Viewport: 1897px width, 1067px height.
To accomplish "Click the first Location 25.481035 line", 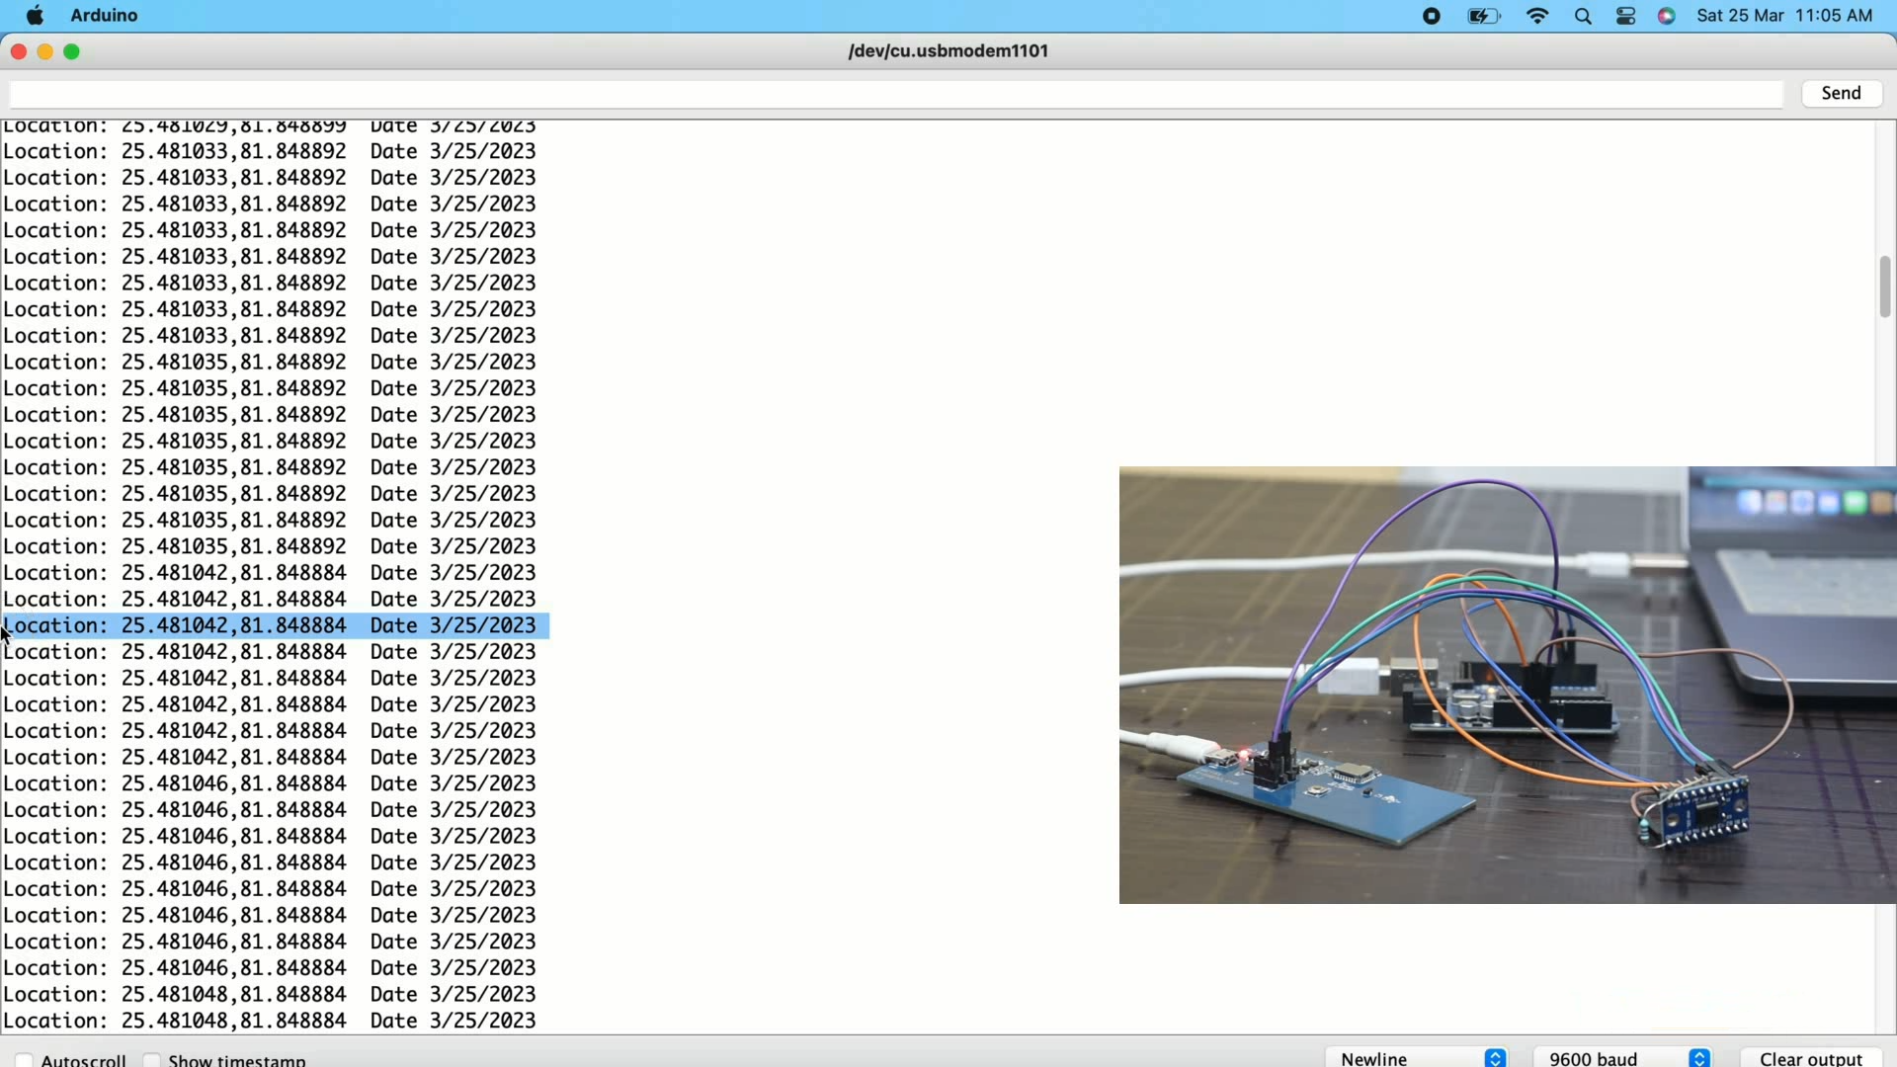I will pyautogui.click(x=270, y=363).
